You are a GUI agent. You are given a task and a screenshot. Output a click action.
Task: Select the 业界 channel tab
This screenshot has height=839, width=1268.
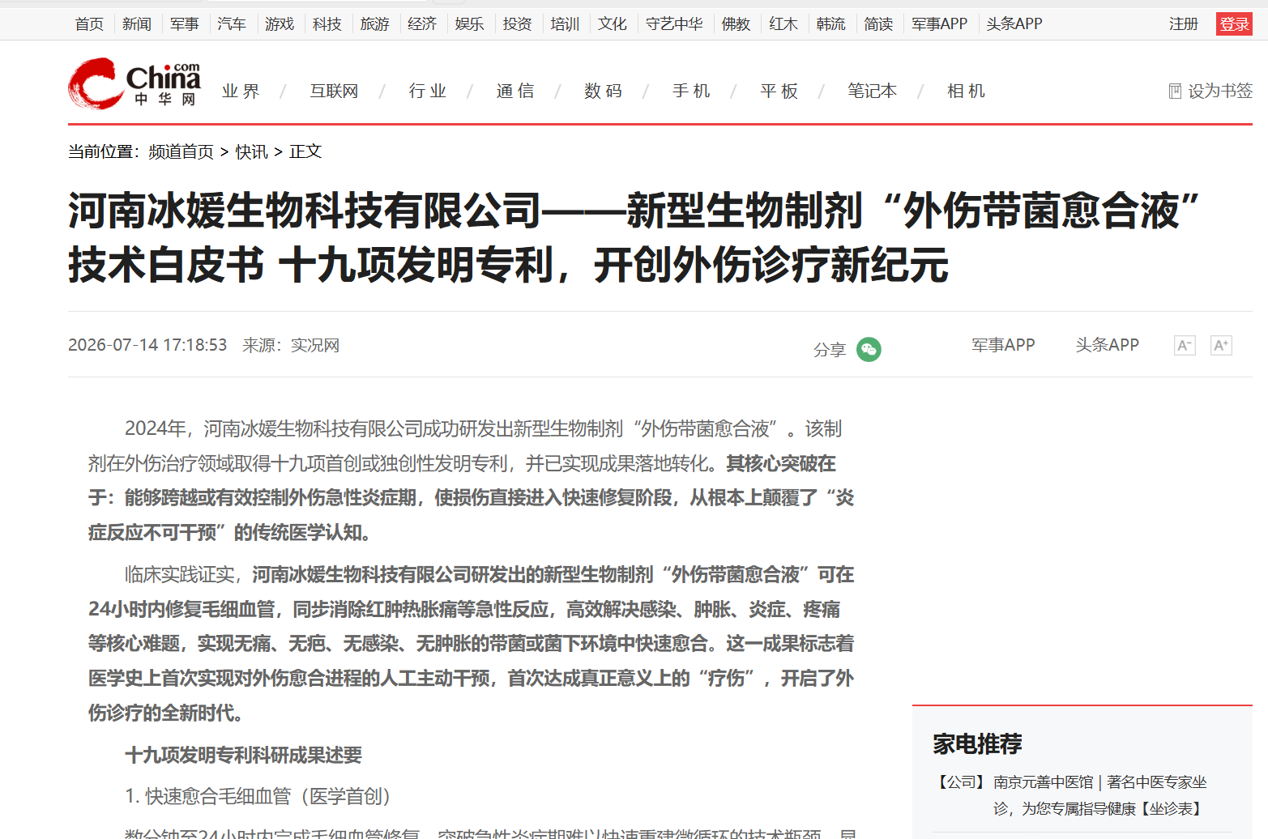click(241, 92)
